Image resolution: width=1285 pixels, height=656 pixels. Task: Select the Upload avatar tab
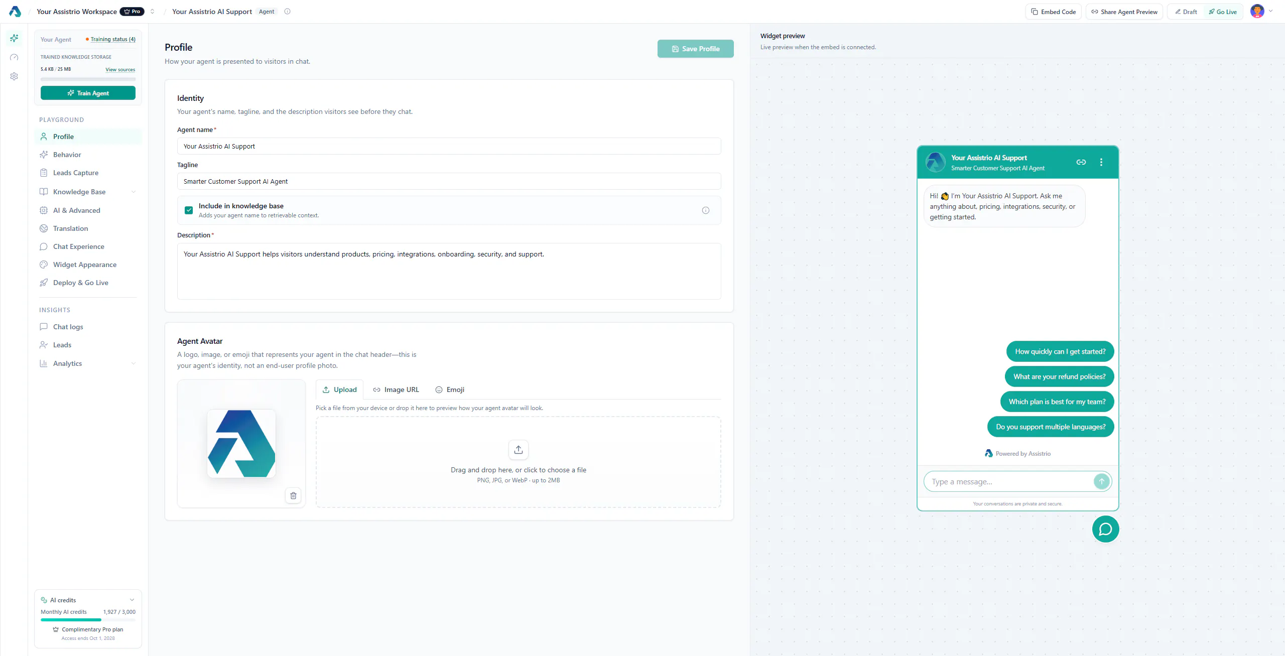coord(339,389)
